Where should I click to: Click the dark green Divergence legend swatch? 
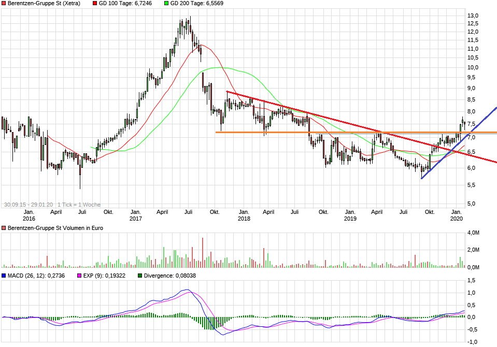point(140,276)
